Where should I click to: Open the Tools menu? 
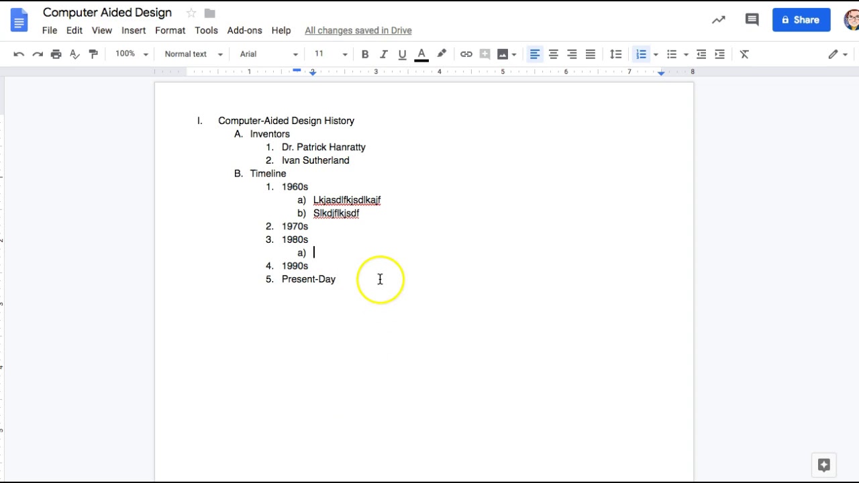pyautogui.click(x=206, y=30)
